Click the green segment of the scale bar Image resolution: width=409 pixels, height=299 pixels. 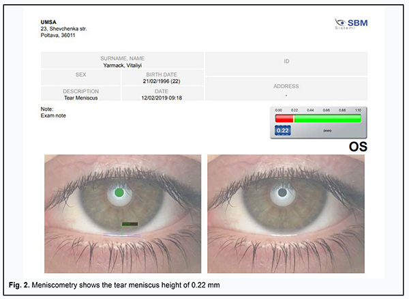[327, 119]
